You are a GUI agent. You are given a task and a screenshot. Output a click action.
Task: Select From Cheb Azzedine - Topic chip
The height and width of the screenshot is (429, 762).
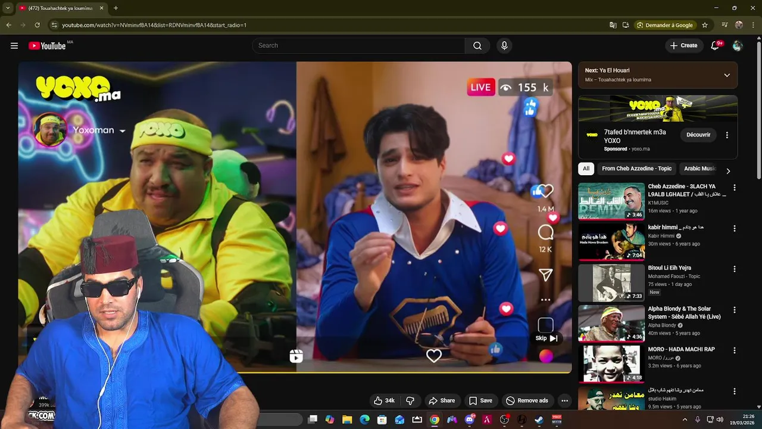pyautogui.click(x=636, y=169)
